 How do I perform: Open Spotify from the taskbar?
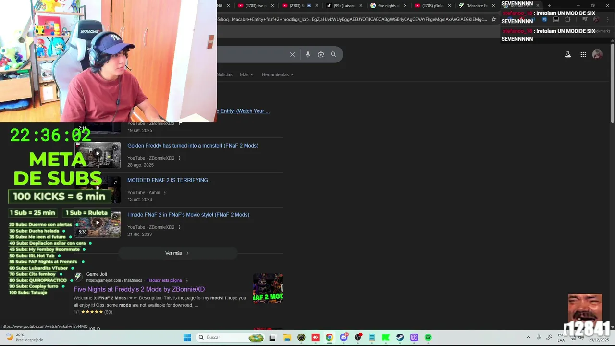[x=428, y=337]
